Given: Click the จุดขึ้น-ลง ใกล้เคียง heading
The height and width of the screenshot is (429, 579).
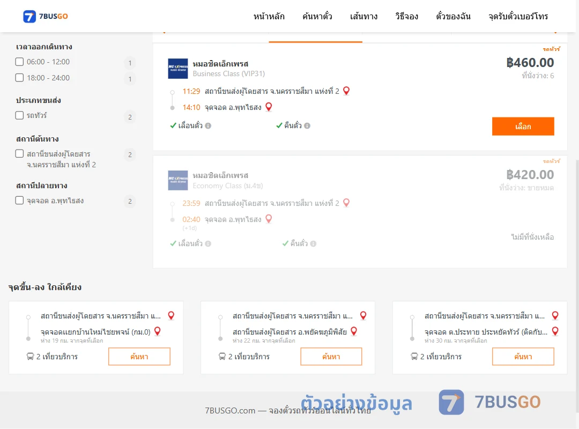Looking at the screenshot, I should (45, 287).
